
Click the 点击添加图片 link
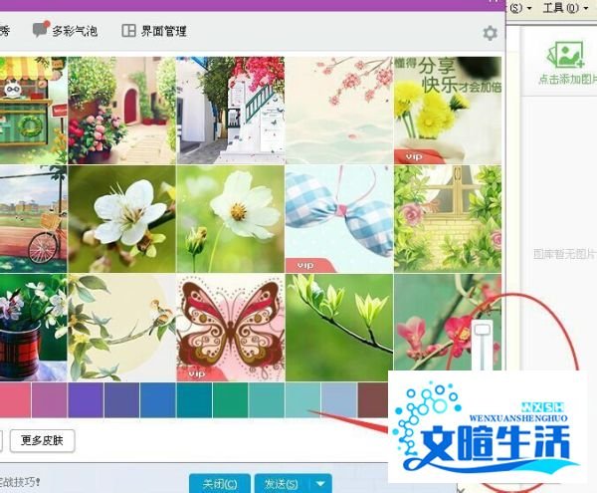click(x=567, y=79)
